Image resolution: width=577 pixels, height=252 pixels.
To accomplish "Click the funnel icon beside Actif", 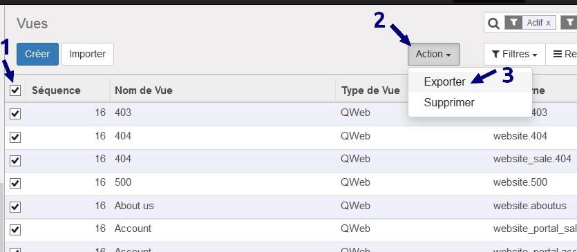I will 513,23.
